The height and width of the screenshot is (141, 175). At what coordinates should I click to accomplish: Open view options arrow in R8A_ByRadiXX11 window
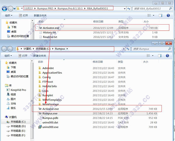click(154, 15)
